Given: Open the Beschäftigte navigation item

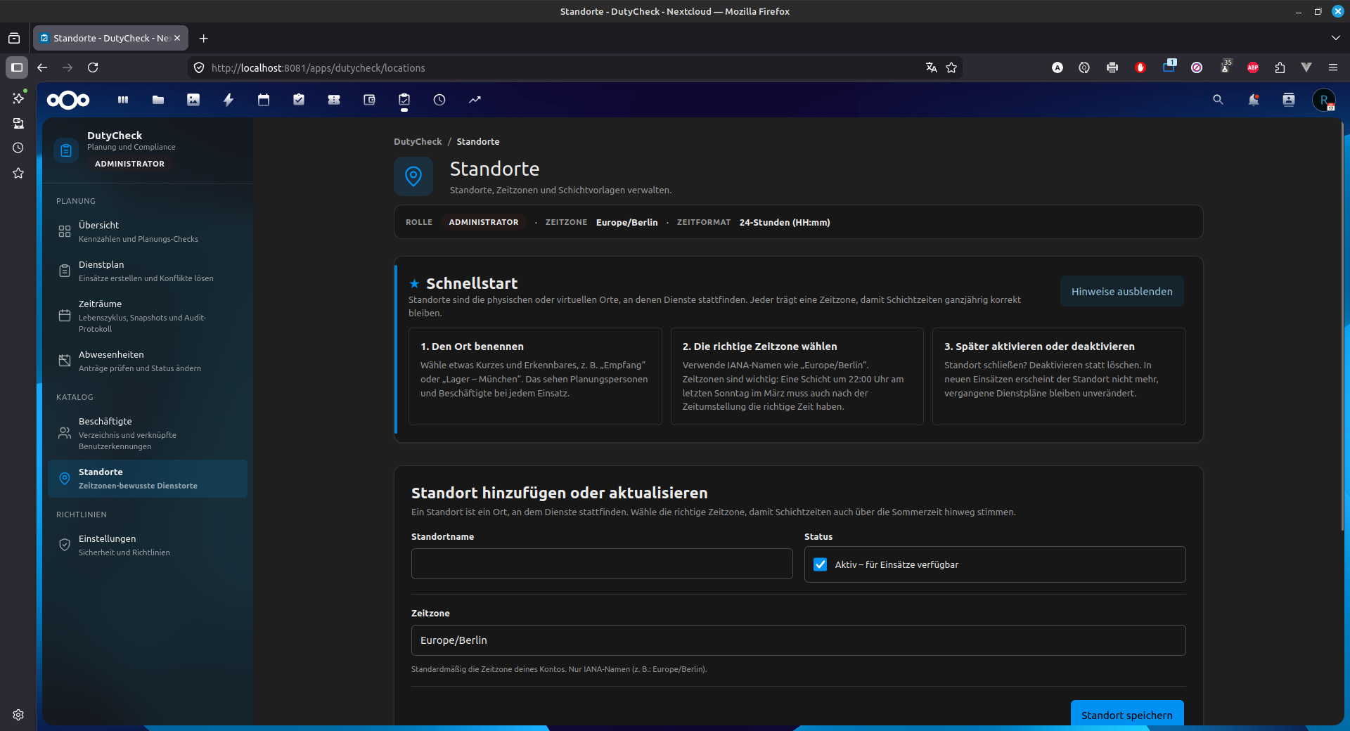Looking at the screenshot, I should [148, 433].
